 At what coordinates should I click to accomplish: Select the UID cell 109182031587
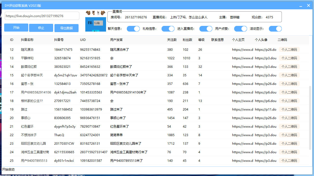click(91, 160)
